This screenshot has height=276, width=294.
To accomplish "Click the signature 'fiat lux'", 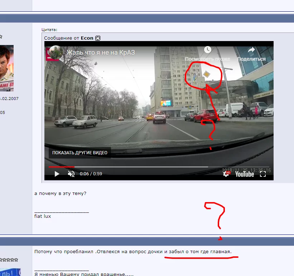I will (43, 216).
